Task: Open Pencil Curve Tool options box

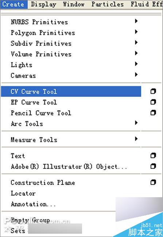Action: [153, 113]
